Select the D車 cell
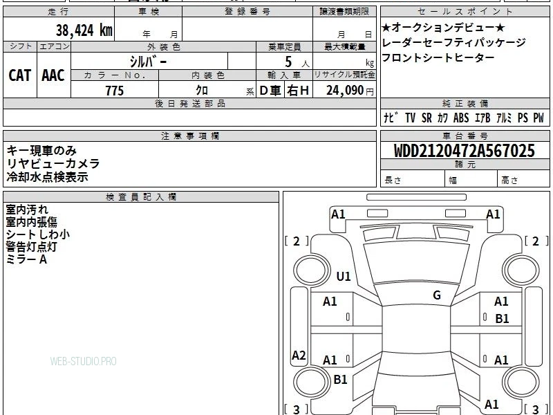553x415 pixels. (270, 91)
